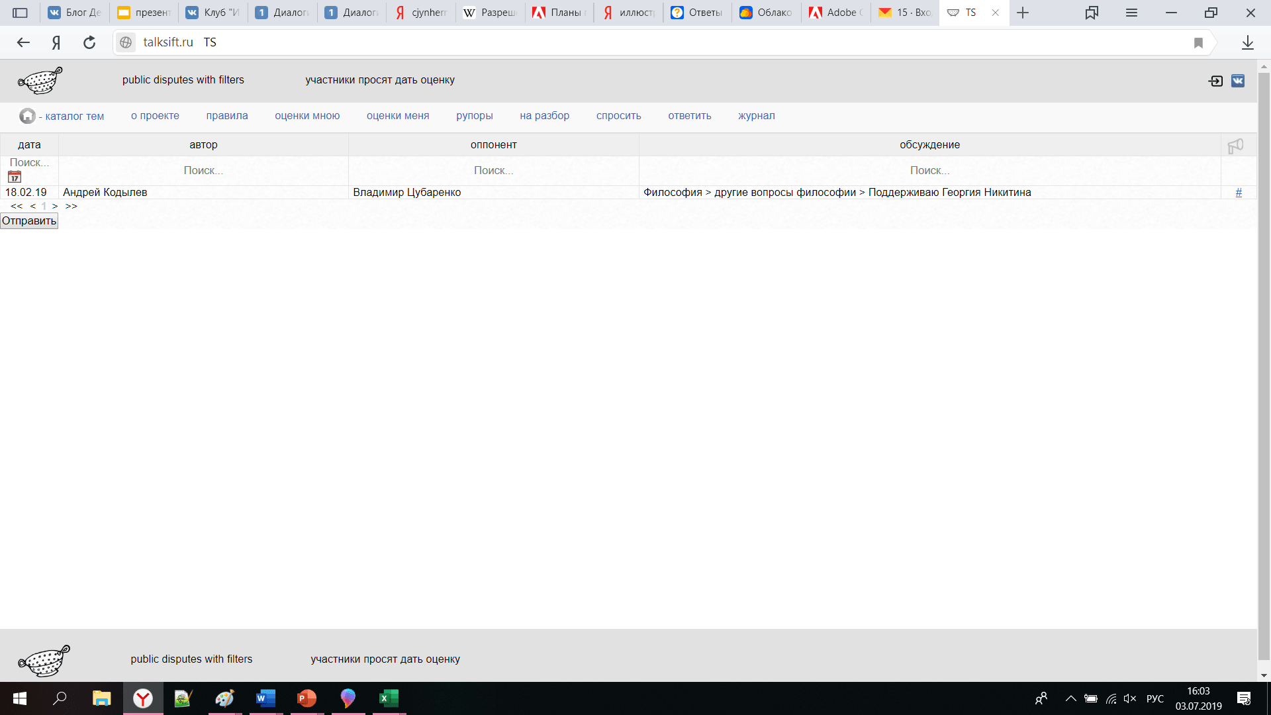Go to the next page arrow
This screenshot has height=715, width=1271.
(55, 207)
